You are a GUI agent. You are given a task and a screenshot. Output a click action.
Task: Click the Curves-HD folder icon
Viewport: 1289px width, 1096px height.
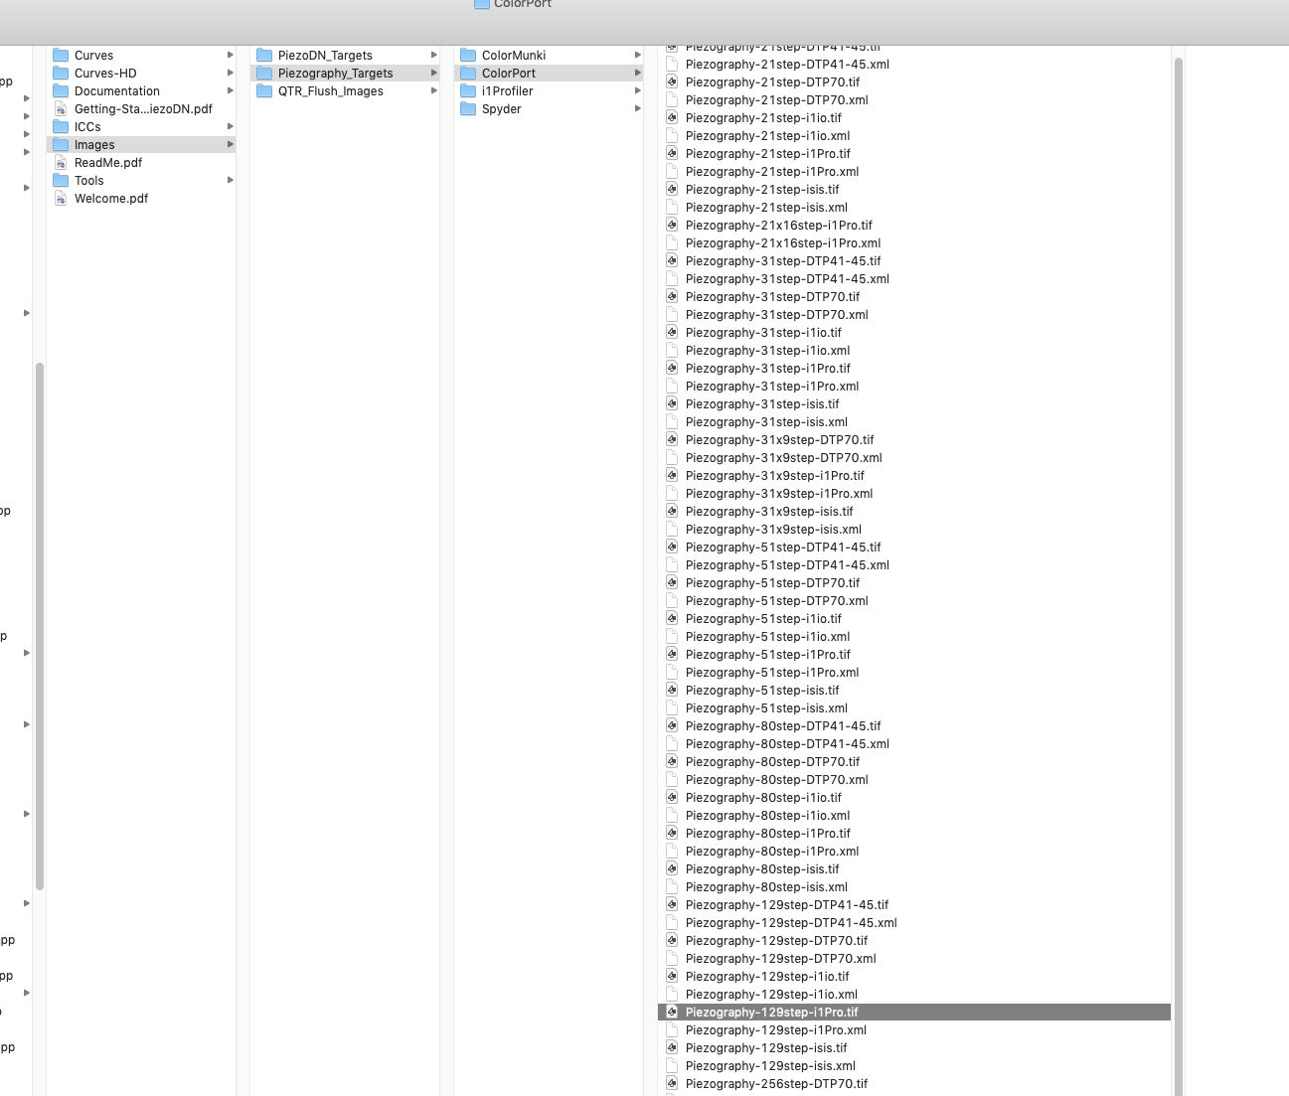click(x=61, y=74)
